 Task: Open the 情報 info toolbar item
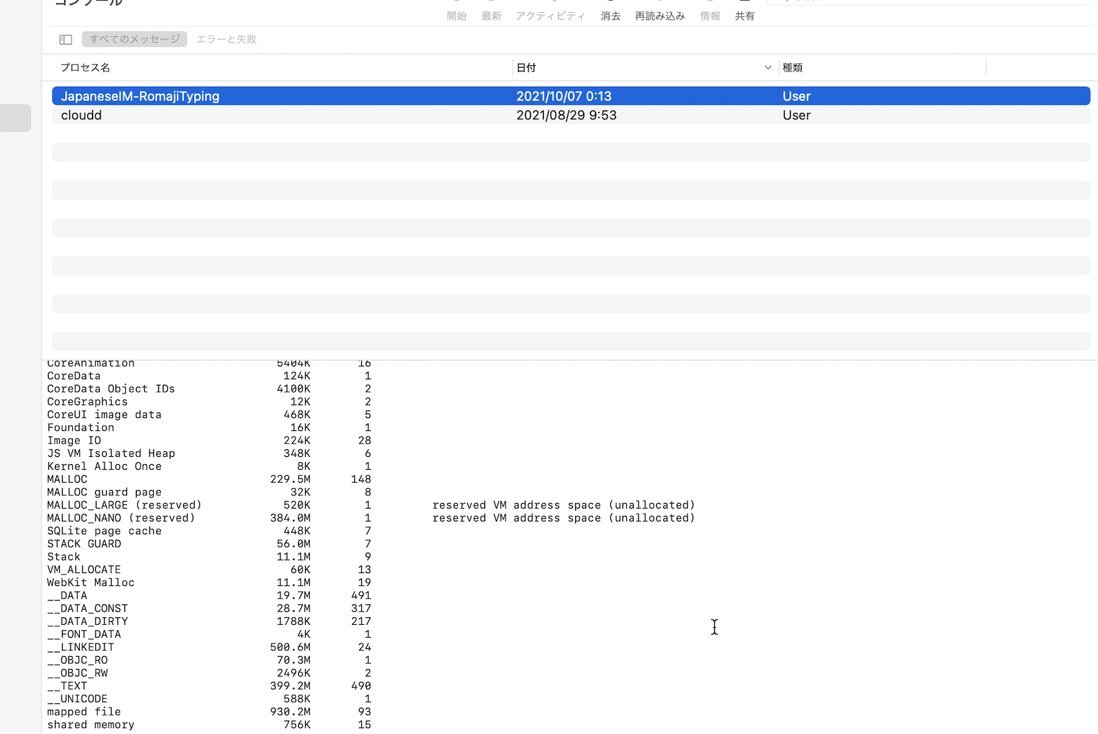click(710, 15)
